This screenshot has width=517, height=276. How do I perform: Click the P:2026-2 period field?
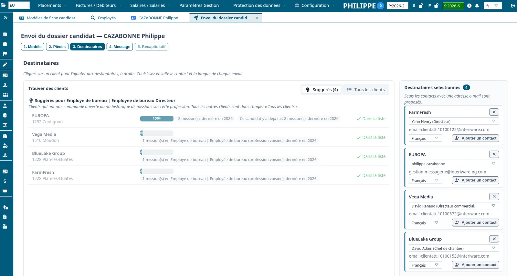pos(397,6)
